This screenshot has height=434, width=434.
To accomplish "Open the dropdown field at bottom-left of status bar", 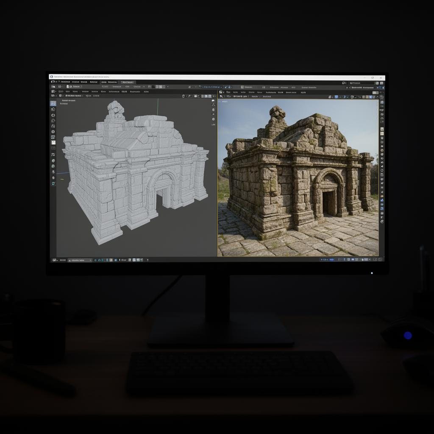I will pyautogui.click(x=80, y=260).
